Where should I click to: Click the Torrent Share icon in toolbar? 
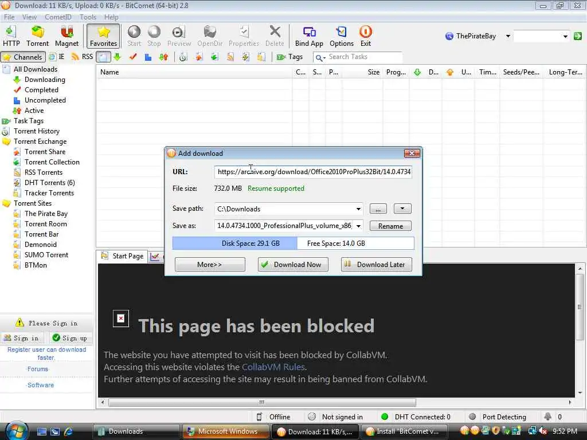pos(199,57)
